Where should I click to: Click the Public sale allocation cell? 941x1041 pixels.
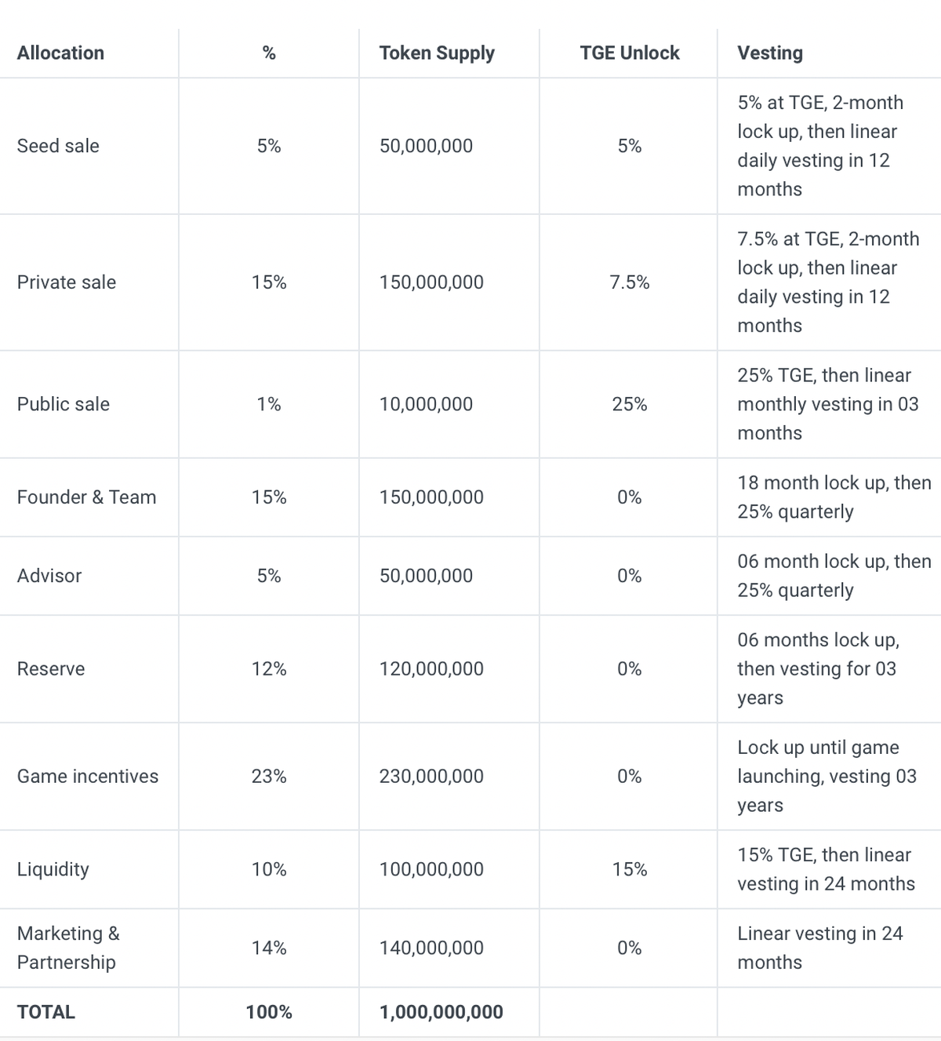(x=64, y=404)
